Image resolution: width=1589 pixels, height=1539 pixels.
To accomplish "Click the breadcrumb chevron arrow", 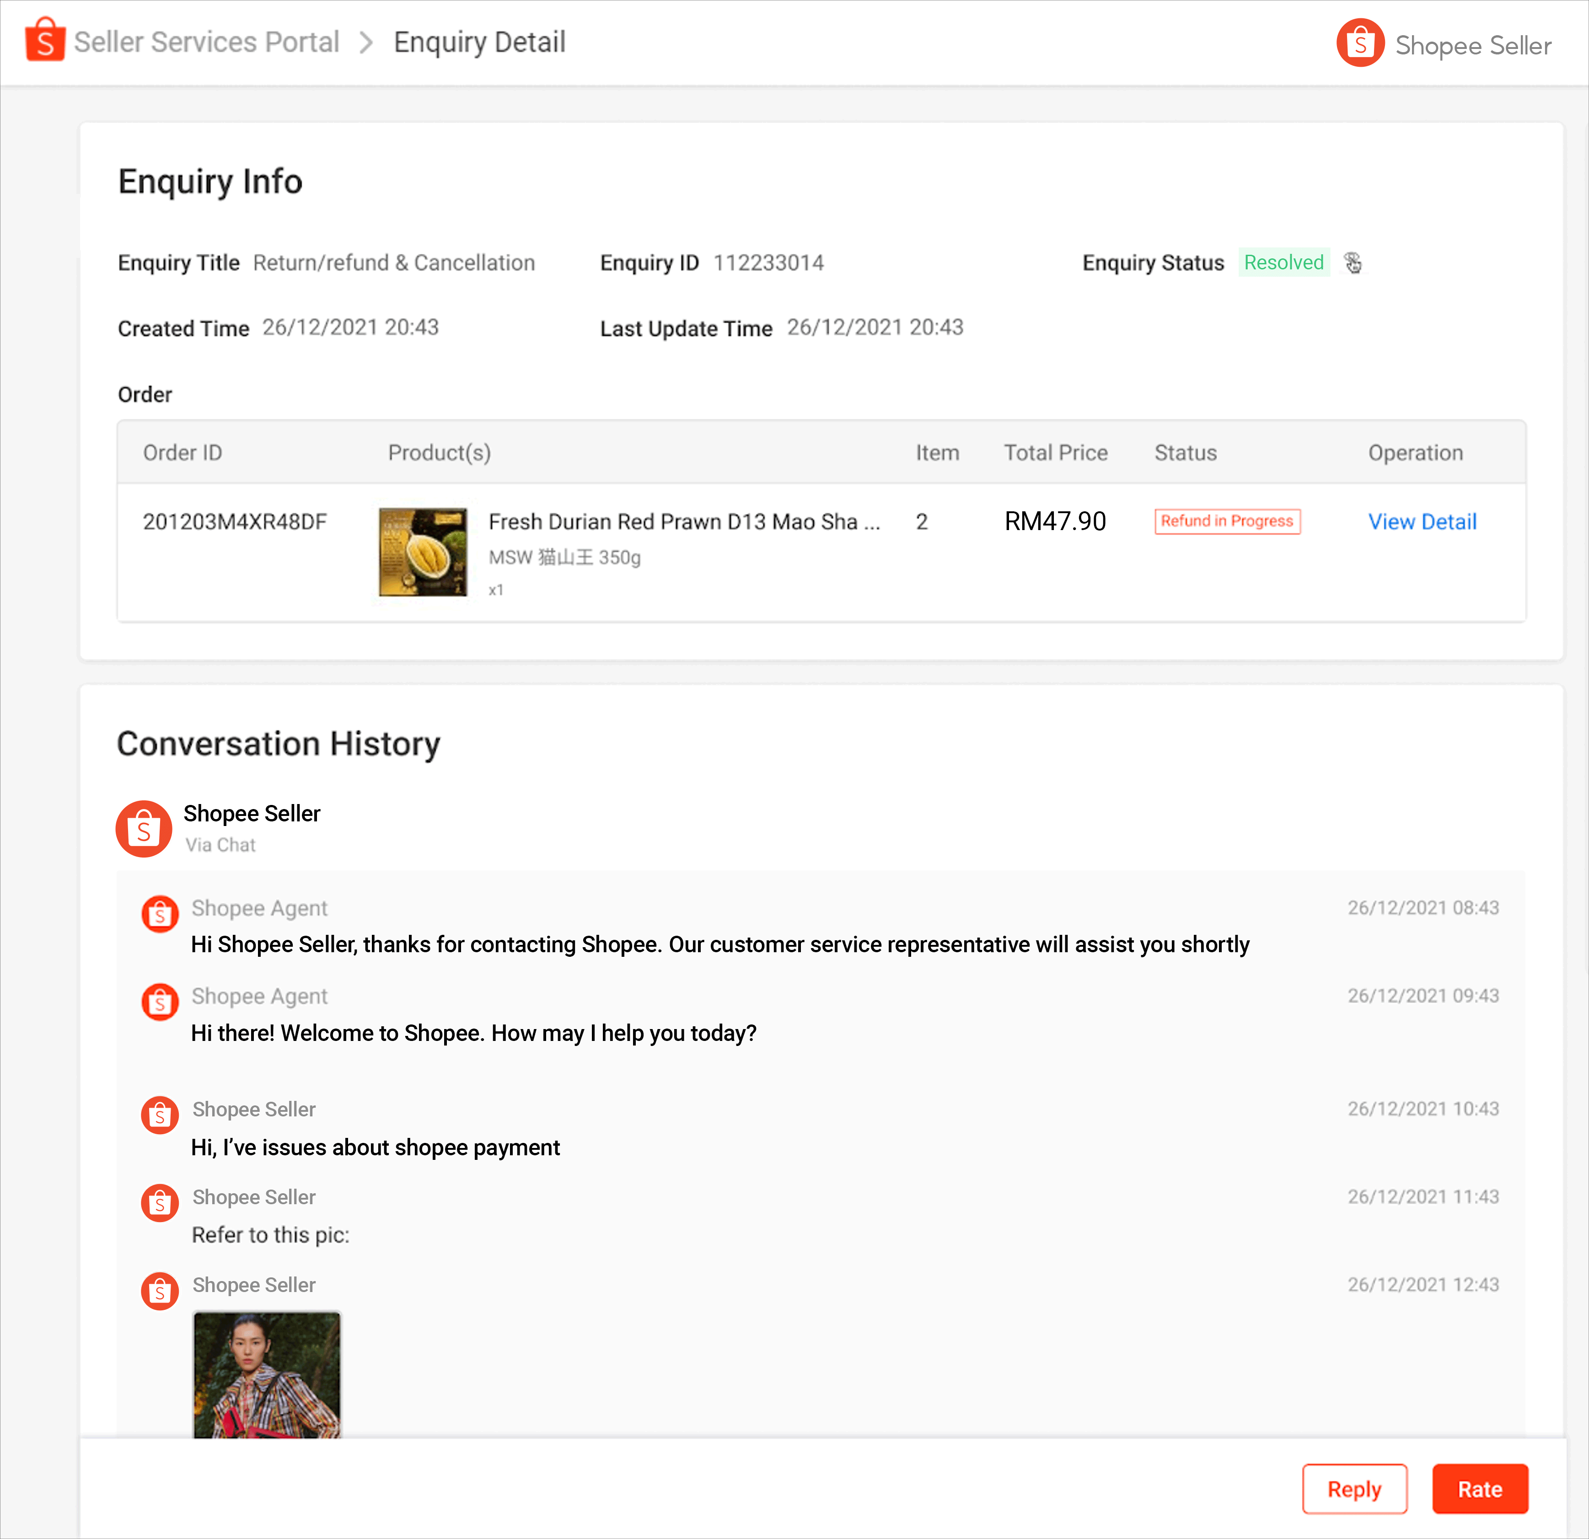I will (x=366, y=42).
